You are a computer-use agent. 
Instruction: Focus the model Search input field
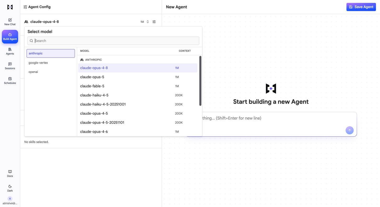click(113, 41)
